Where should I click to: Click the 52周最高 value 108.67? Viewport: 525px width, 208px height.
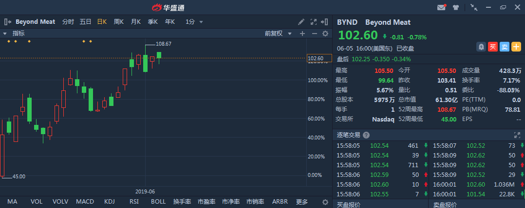point(447,109)
